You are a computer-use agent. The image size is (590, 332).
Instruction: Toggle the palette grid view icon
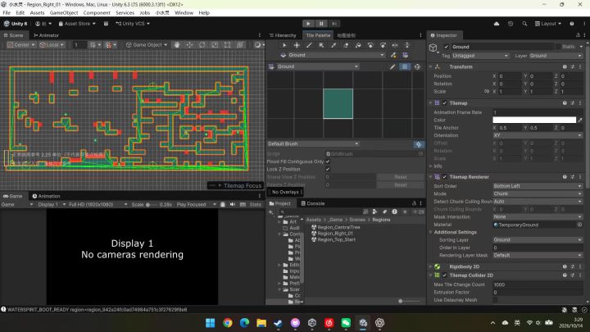405,66
